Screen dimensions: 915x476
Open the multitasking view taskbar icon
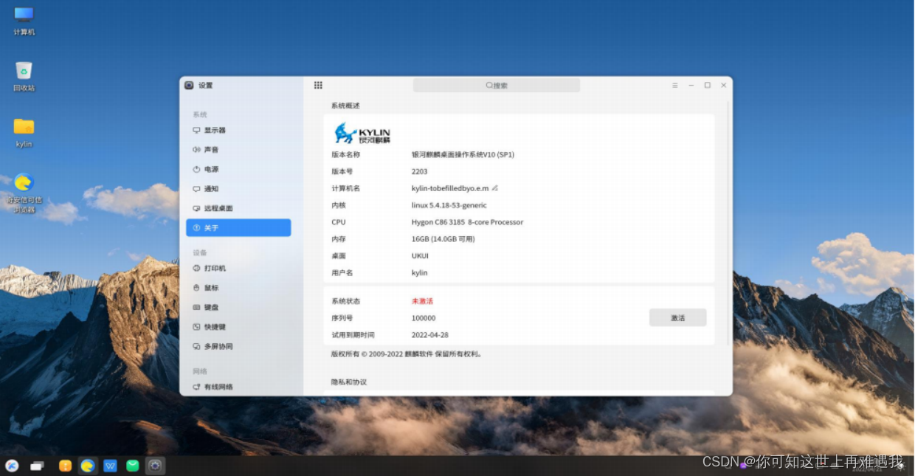point(37,466)
